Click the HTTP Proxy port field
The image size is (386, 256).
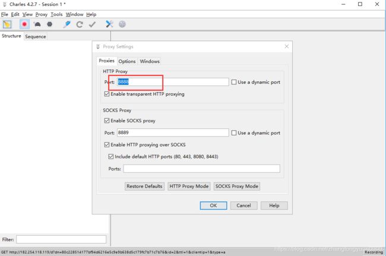click(173, 82)
